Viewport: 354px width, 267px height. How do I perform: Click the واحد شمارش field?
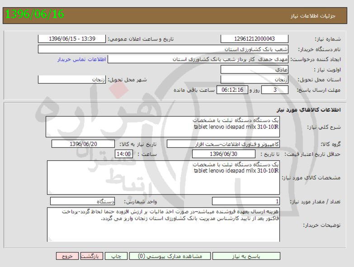tap(83, 201)
